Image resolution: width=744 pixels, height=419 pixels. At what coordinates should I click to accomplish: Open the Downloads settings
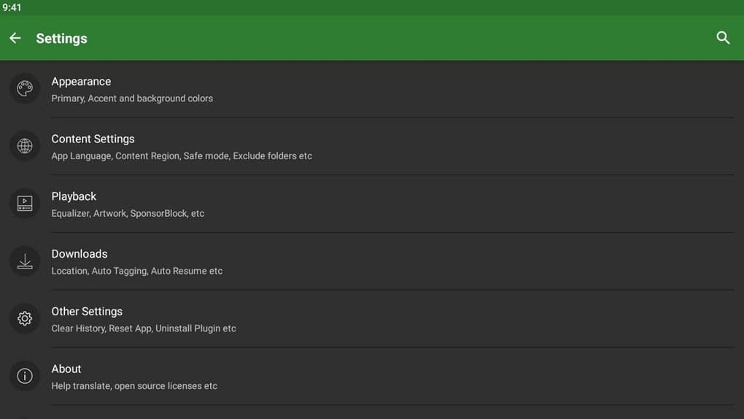pos(372,261)
